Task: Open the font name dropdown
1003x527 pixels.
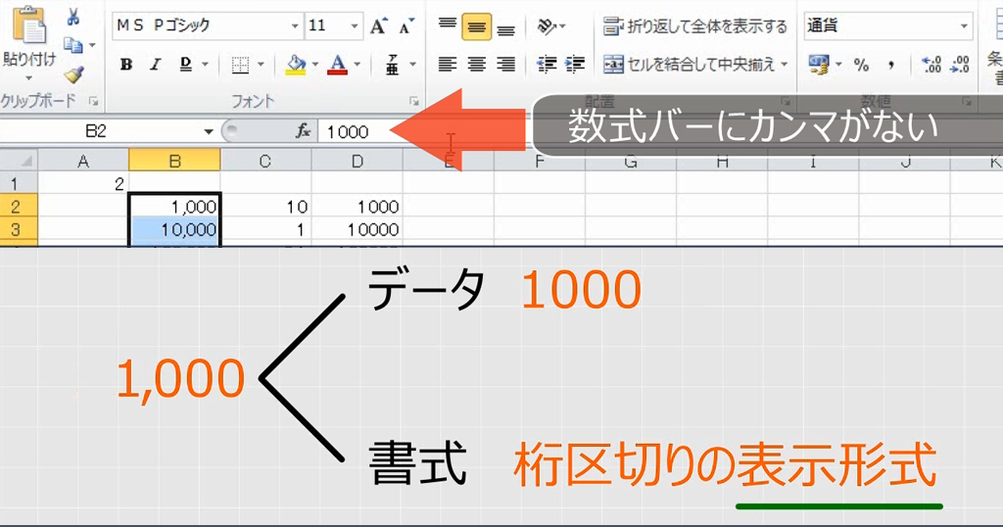Action: [x=294, y=26]
